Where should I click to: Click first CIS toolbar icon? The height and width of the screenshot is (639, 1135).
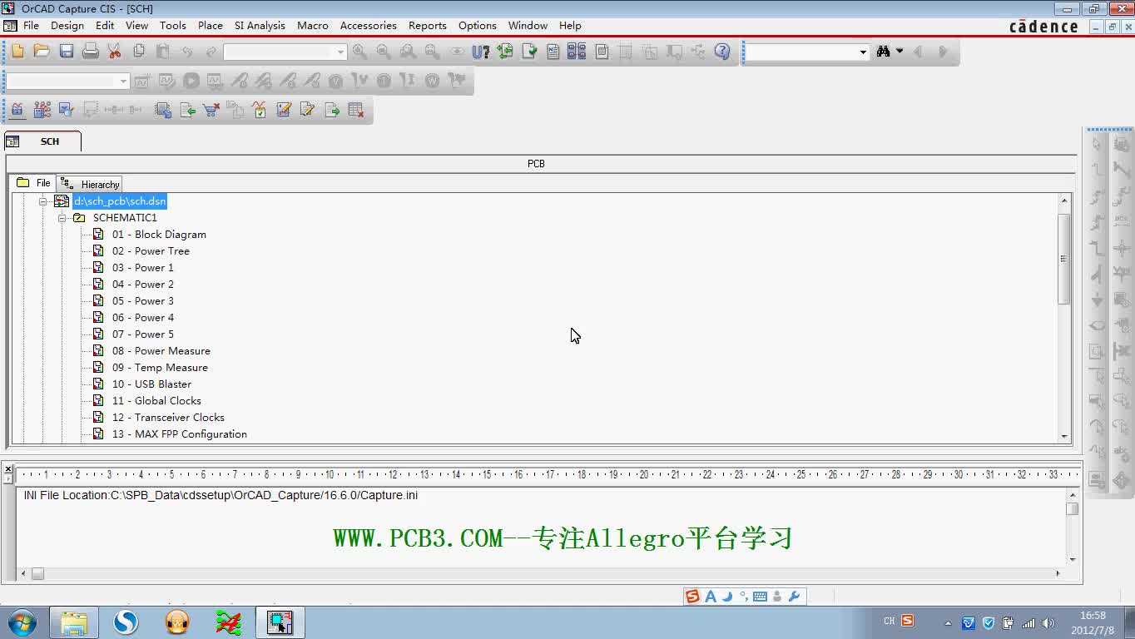[x=17, y=110]
